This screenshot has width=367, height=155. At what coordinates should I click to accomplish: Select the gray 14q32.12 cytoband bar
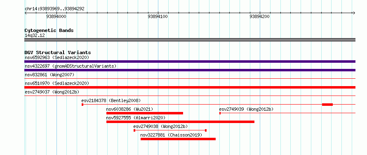coord(190,40)
